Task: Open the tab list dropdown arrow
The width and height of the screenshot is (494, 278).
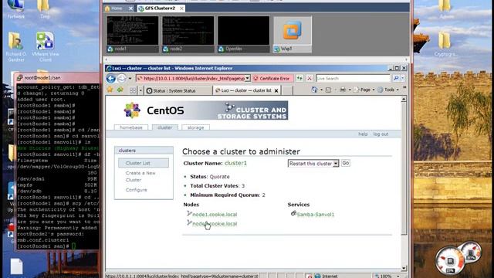Action: (140, 91)
